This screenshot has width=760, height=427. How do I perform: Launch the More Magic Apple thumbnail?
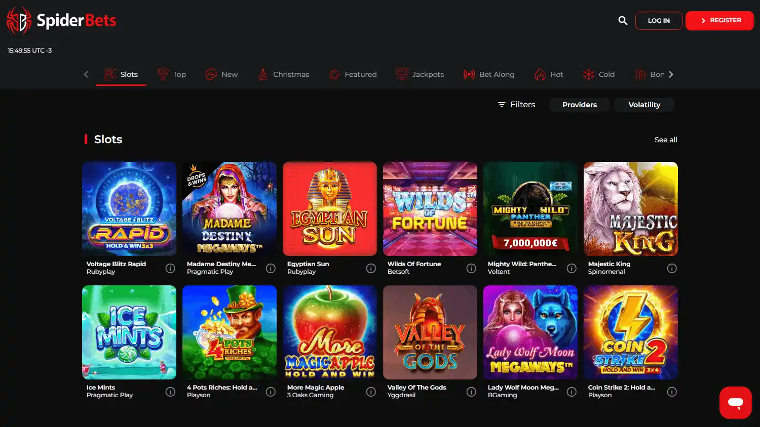(330, 332)
